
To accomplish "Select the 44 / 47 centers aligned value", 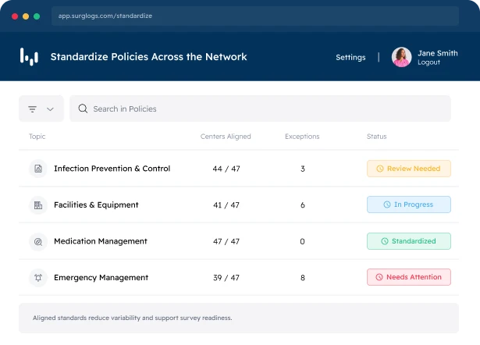I will 226,169.
